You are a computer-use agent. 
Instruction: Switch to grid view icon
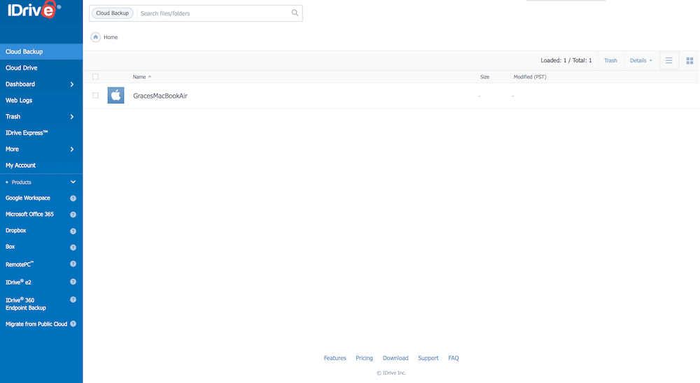tap(689, 61)
